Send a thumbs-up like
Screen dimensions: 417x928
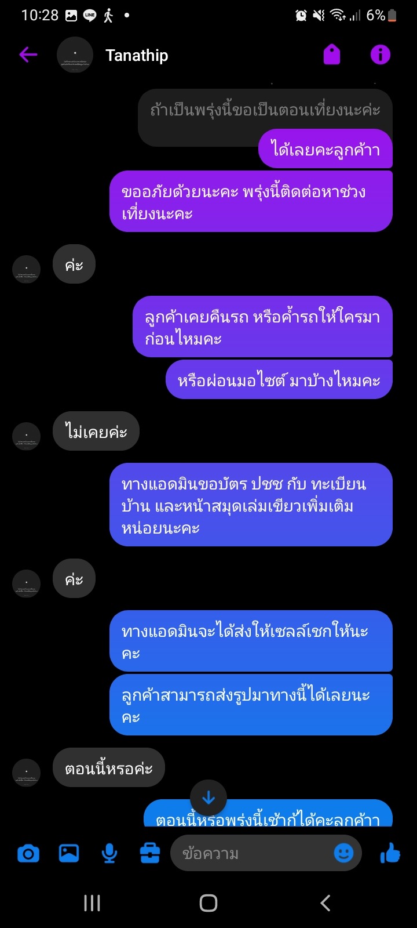point(390,853)
